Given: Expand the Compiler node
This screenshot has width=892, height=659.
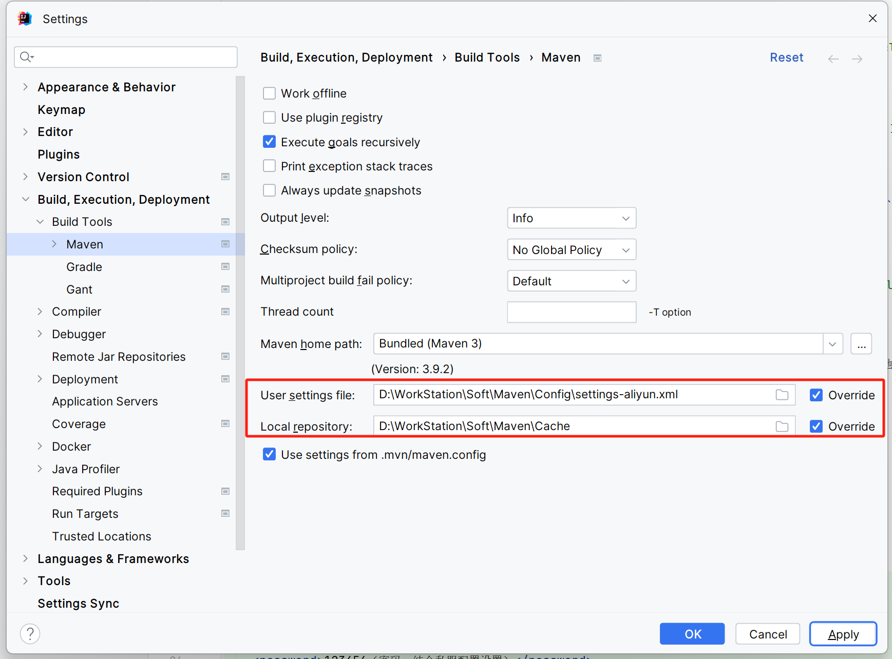Looking at the screenshot, I should click(40, 312).
